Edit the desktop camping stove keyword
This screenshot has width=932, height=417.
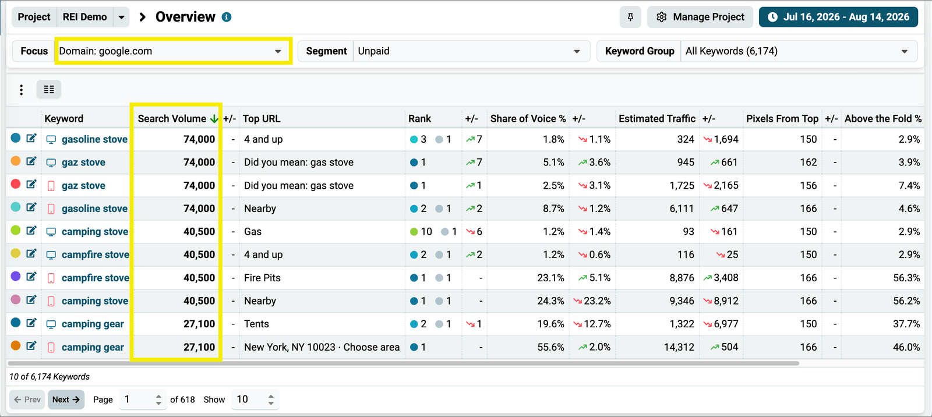[x=31, y=231]
